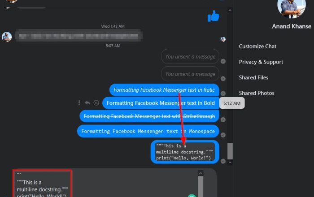Click into the message input field
The width and height of the screenshot is (314, 197).
pyautogui.click(x=114, y=183)
